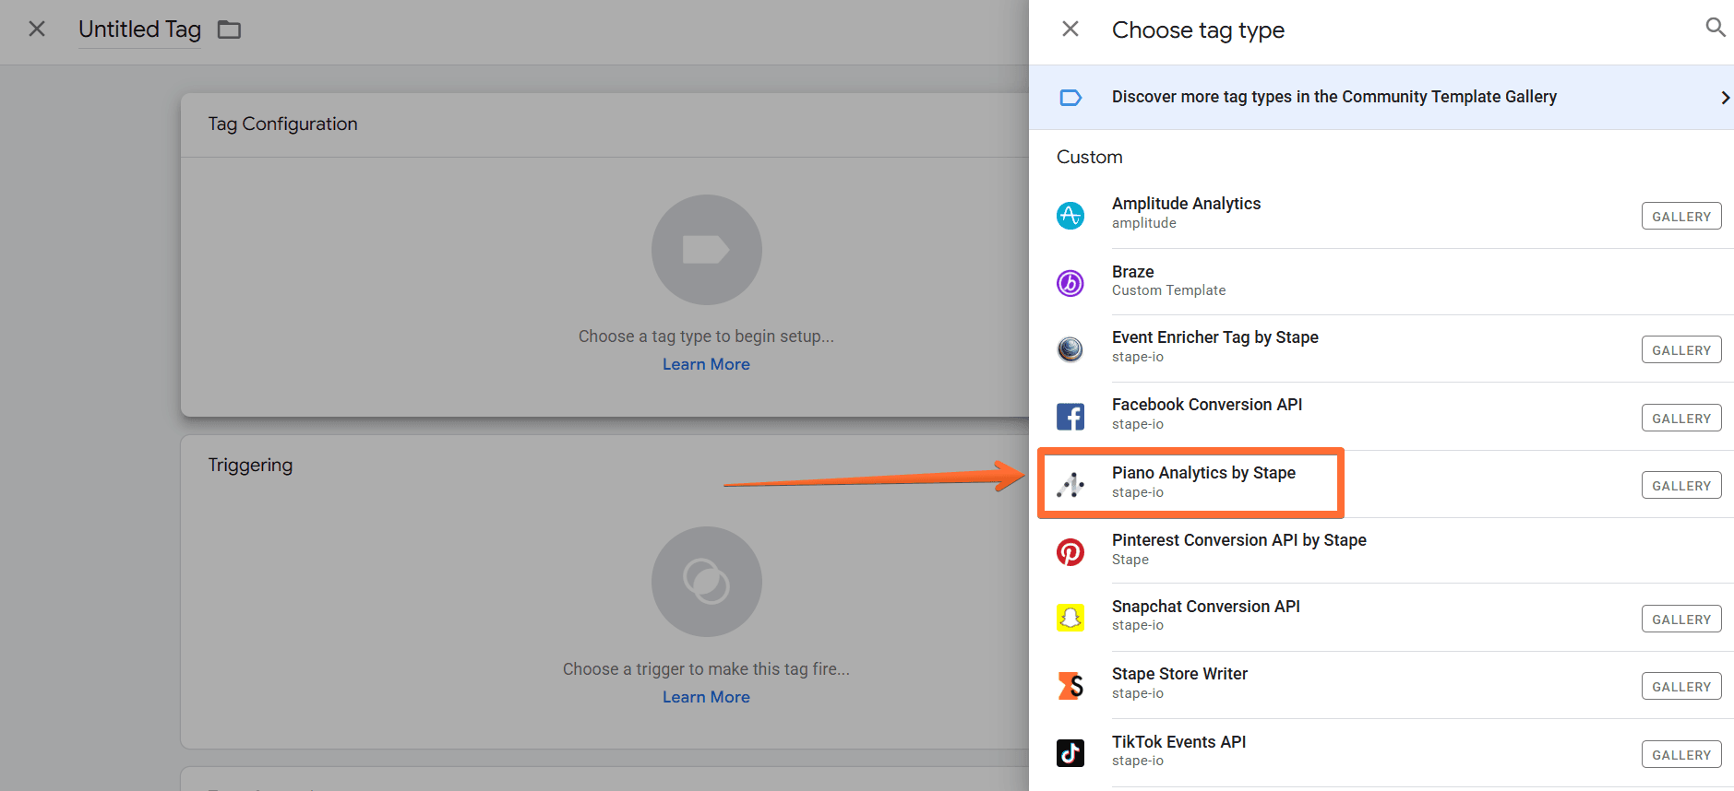The image size is (1734, 791).
Task: Select Snapchat Conversion API tag type
Action: (1381, 618)
